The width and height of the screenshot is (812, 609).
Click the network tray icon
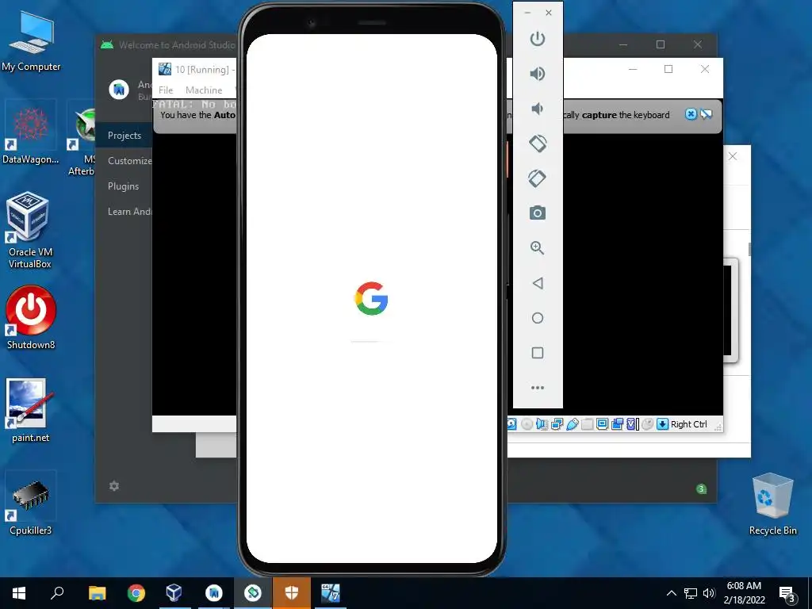[x=691, y=593]
